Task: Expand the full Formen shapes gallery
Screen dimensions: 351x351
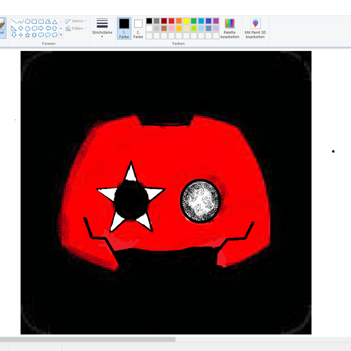Action: tap(61, 35)
